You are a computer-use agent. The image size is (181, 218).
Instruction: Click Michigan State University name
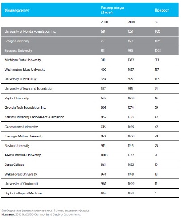point(23,60)
